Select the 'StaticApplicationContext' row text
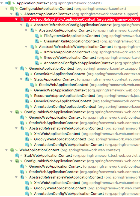Image resolution: width=140 pixels, height=197 pixels. [x=55, y=79]
